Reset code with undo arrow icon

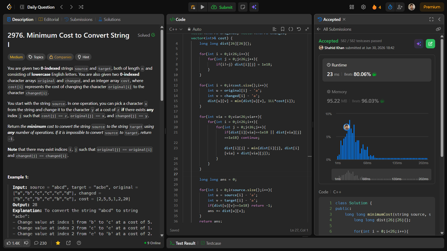point(299,29)
